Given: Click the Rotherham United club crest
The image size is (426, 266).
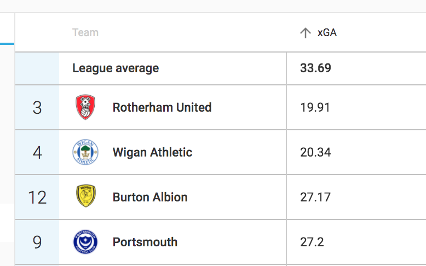Looking at the screenshot, I should (85, 107).
